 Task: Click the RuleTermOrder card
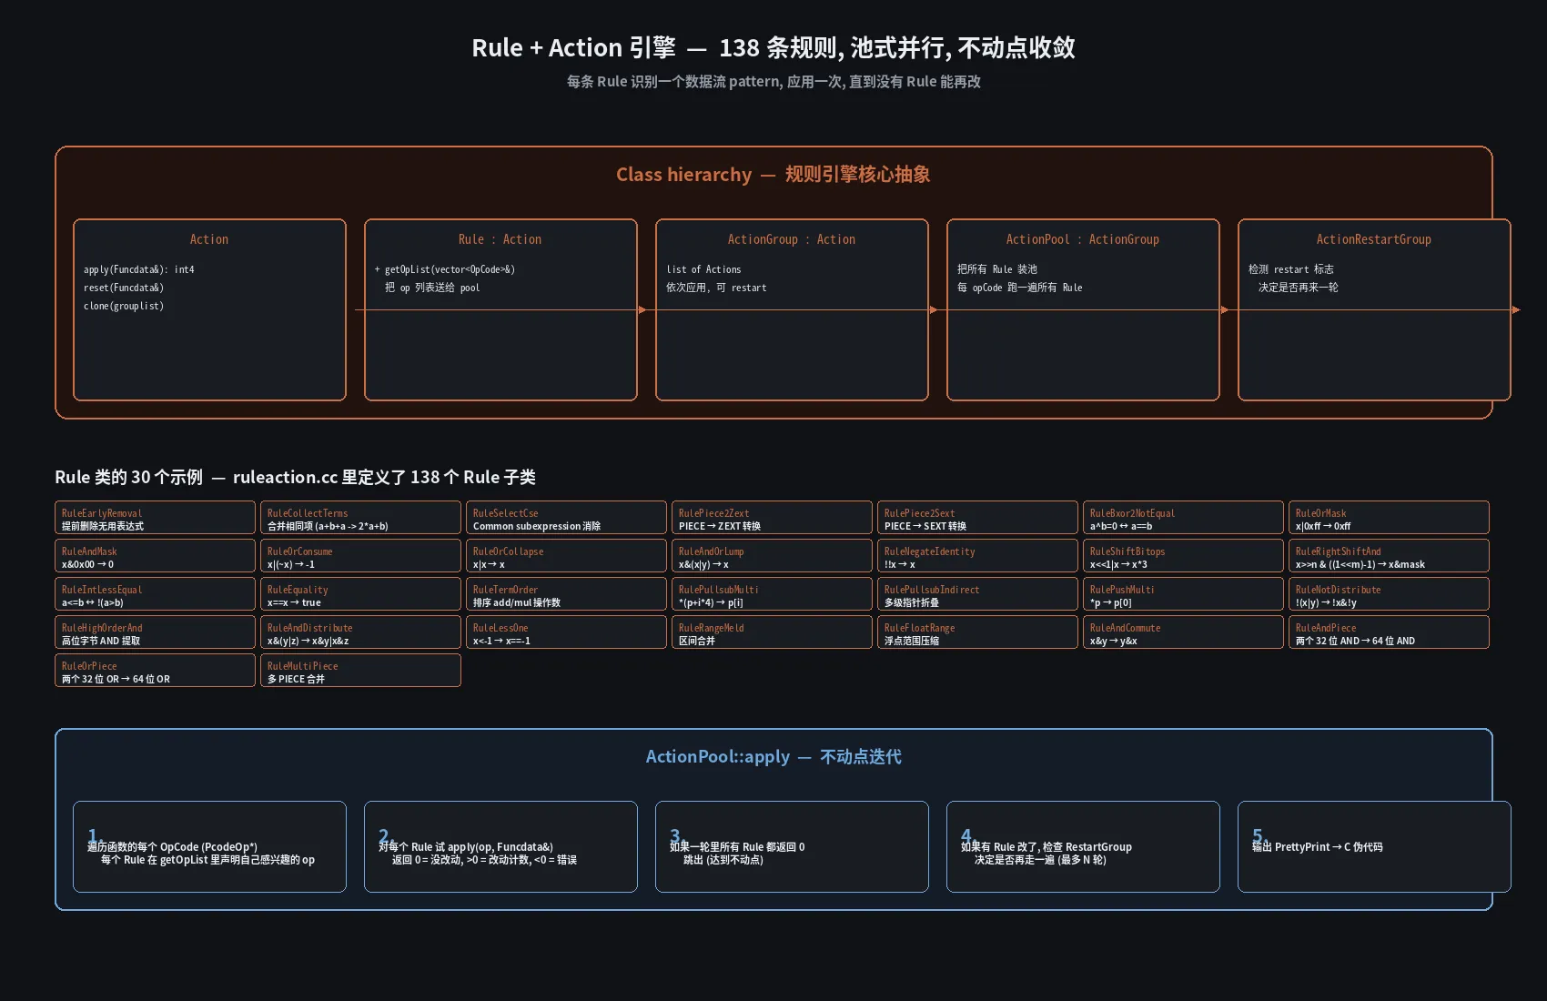click(566, 594)
